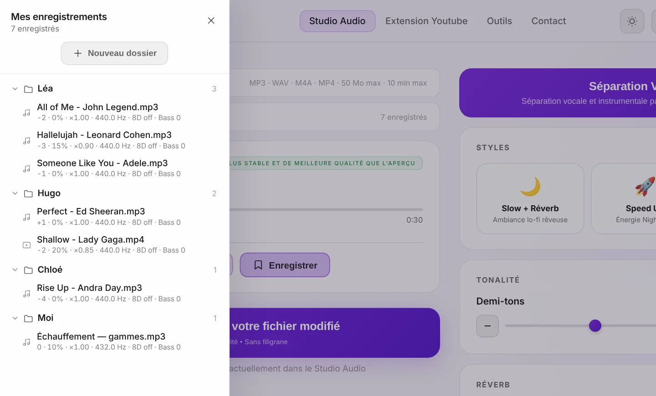
Task: Open the Outils menu item
Action: click(x=499, y=21)
